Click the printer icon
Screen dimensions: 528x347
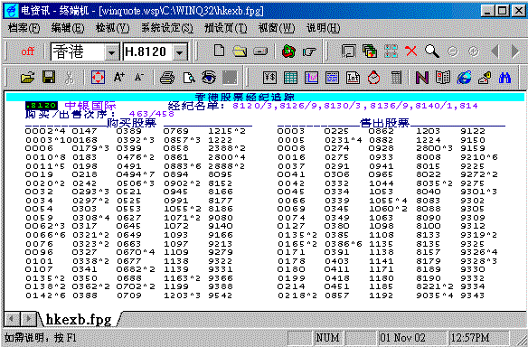pos(167,78)
